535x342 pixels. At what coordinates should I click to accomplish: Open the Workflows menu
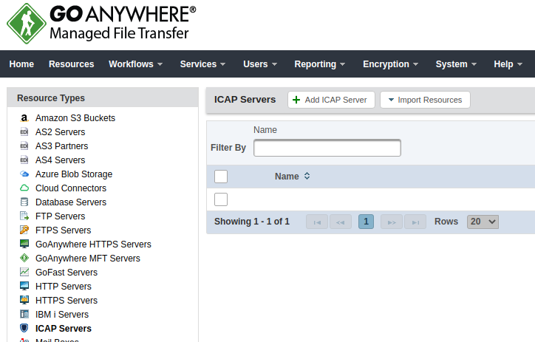(x=135, y=64)
